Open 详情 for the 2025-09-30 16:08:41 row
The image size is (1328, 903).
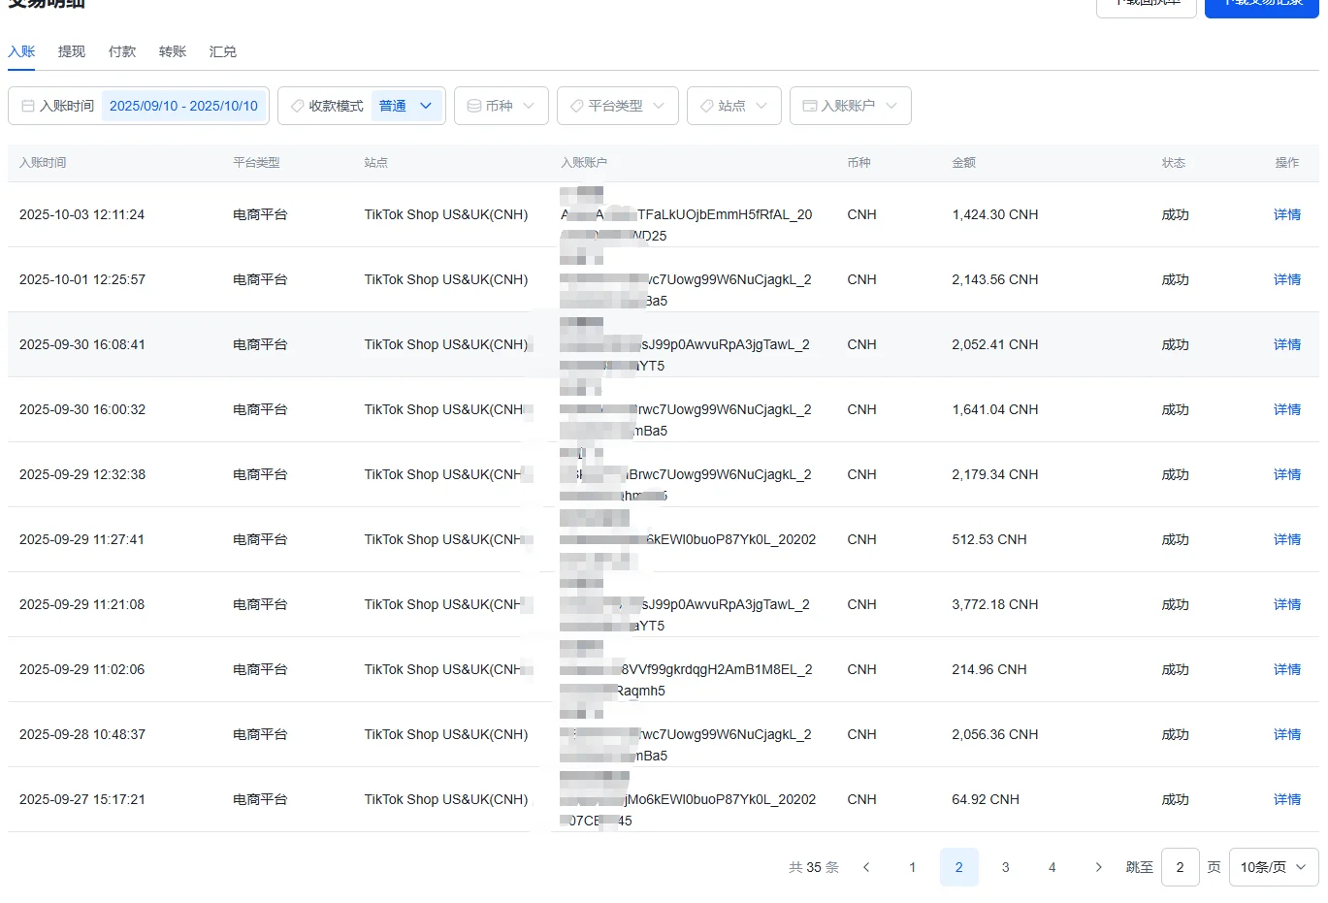coord(1287,344)
